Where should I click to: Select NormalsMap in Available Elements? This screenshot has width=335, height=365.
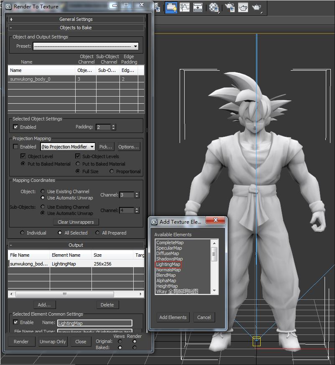tap(168, 270)
